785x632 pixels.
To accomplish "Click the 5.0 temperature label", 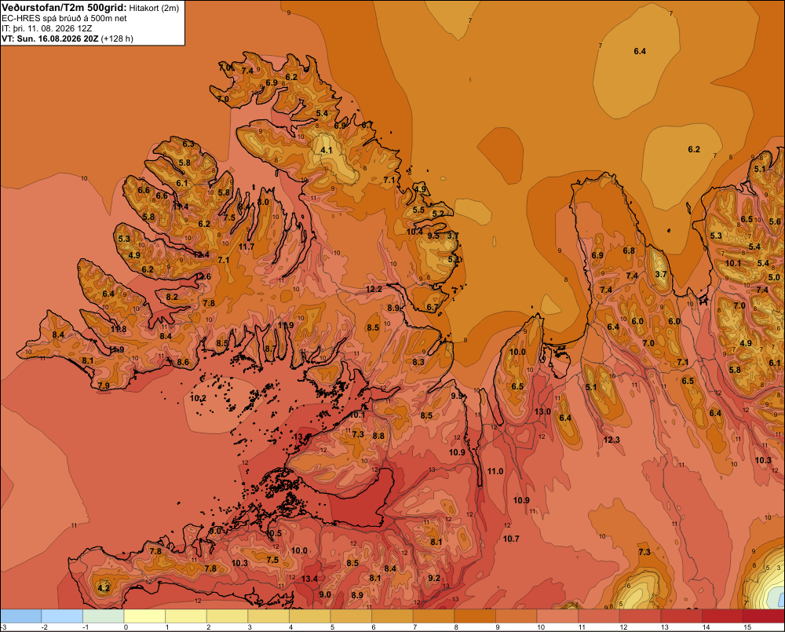I will [774, 277].
